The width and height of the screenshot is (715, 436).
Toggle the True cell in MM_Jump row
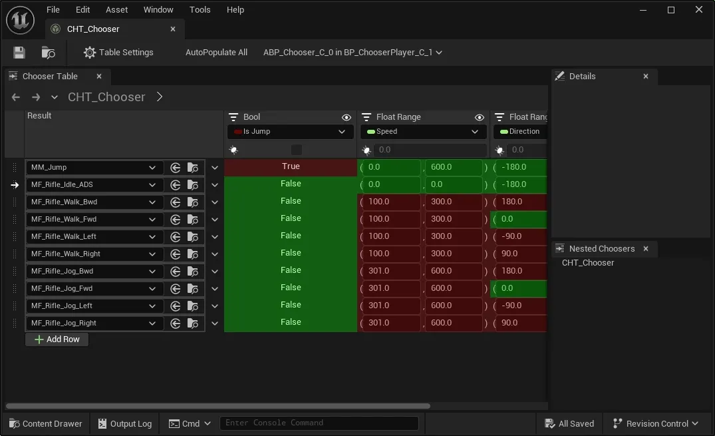[x=291, y=166]
